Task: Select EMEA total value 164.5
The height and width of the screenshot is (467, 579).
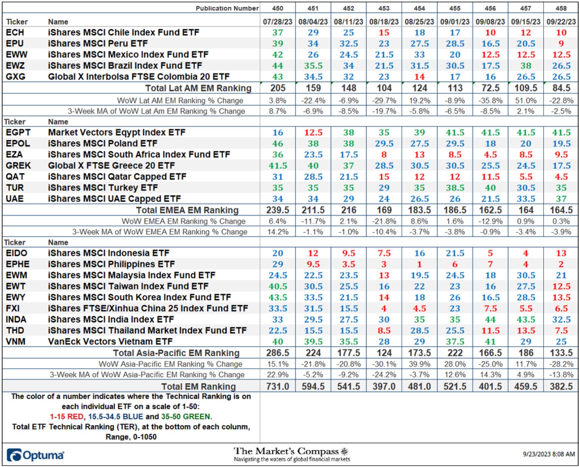Action: pos(561,210)
